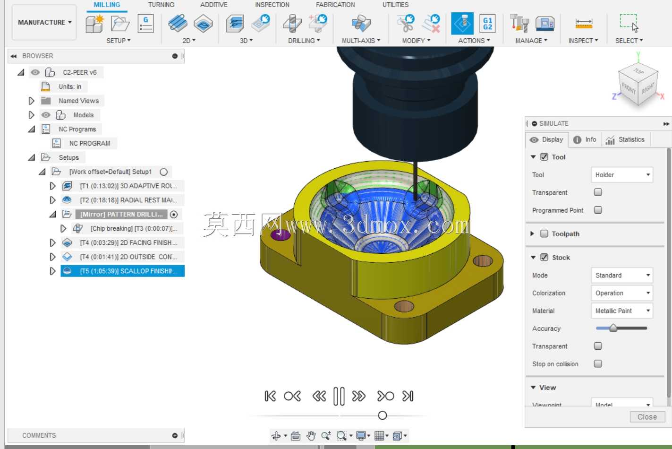Click the Select tool icon
The height and width of the screenshot is (449, 672).
[x=629, y=23]
